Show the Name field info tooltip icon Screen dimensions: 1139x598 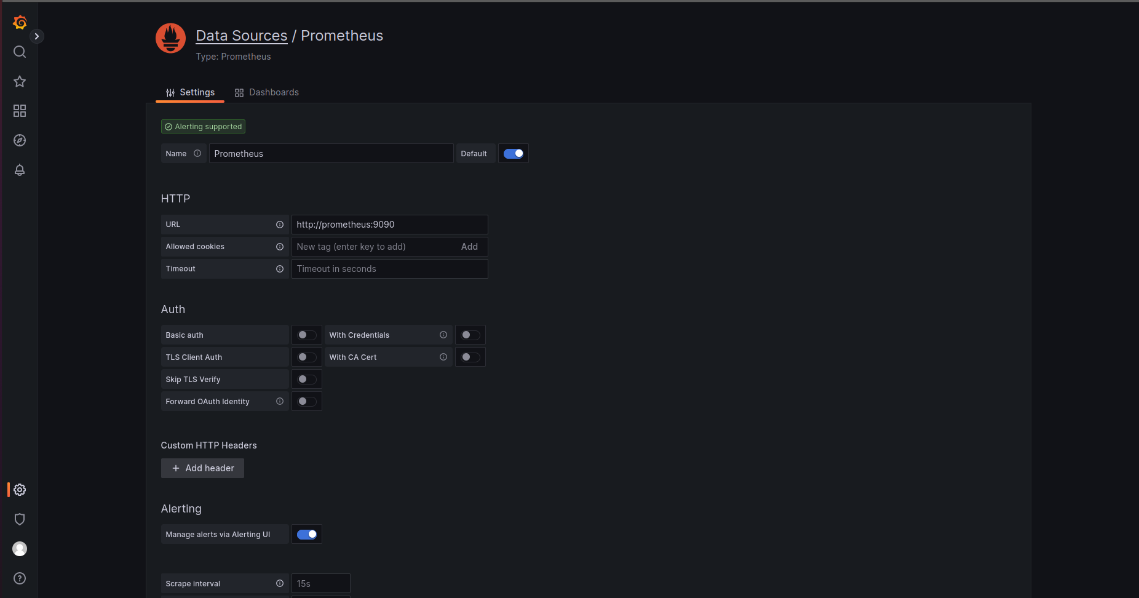tap(197, 154)
